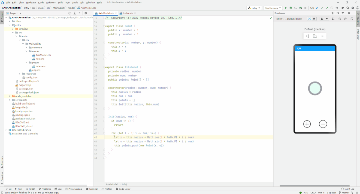Click the previewer back triangle button
This screenshot has height=194, width=360.
click(307, 36)
